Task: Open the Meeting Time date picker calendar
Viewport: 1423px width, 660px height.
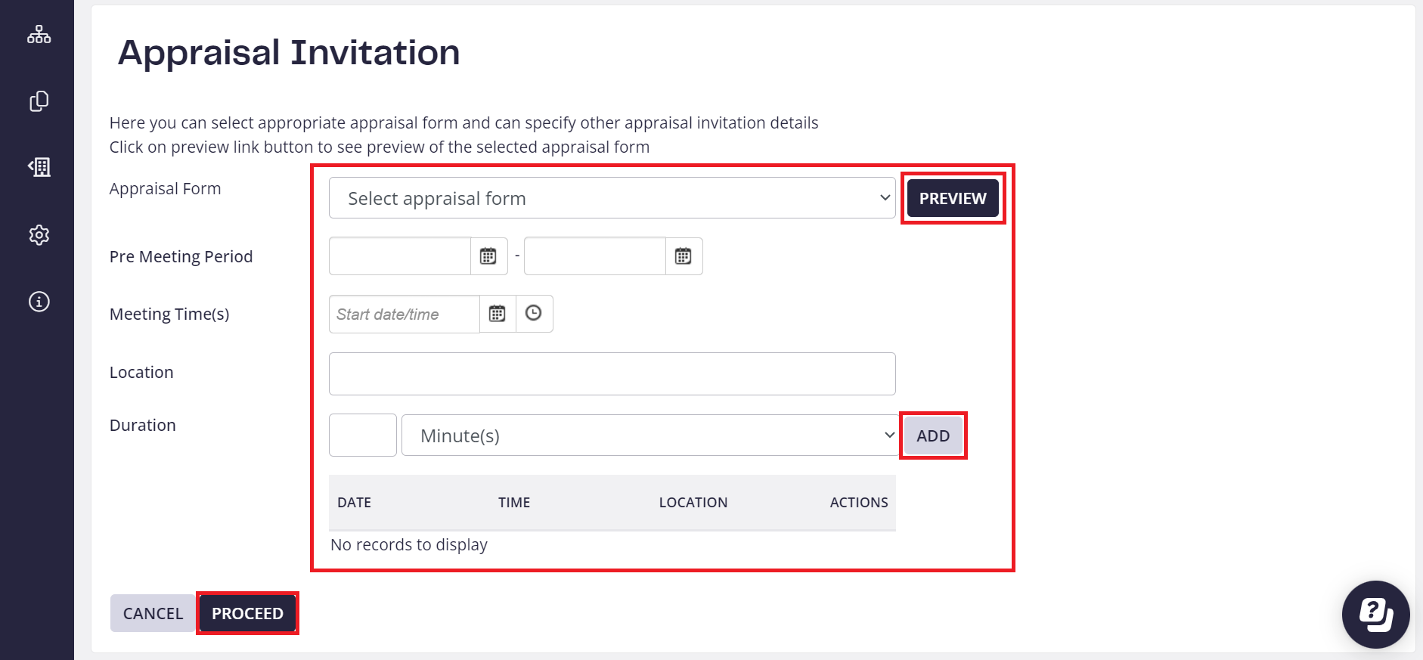Action: pos(497,314)
